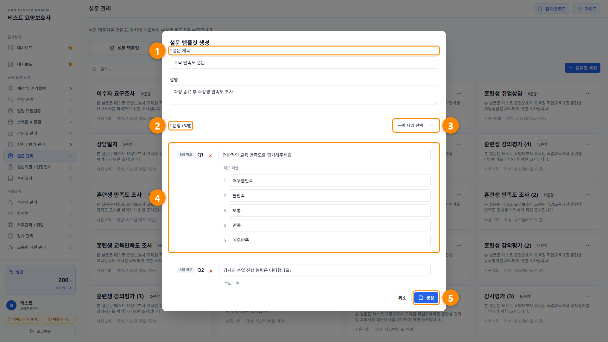Open 실습기관 / 현장연계 menu

pyautogui.click(x=40, y=167)
